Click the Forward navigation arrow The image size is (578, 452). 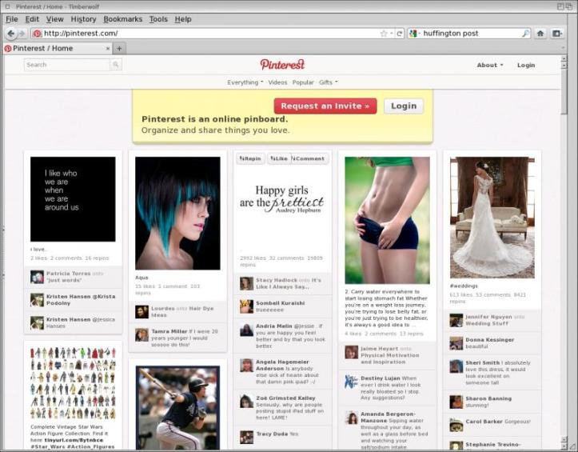22,34
